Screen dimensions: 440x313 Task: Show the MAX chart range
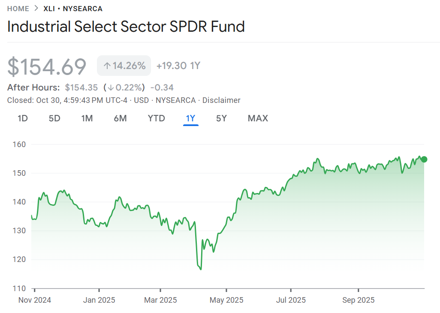point(258,118)
